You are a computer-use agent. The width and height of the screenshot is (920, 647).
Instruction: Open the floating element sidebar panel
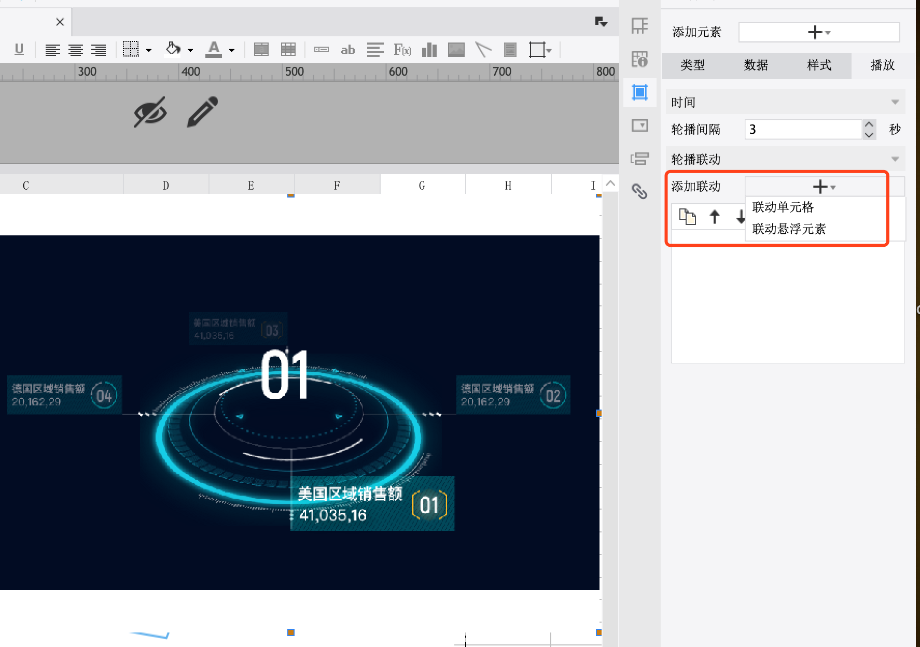[x=640, y=92]
